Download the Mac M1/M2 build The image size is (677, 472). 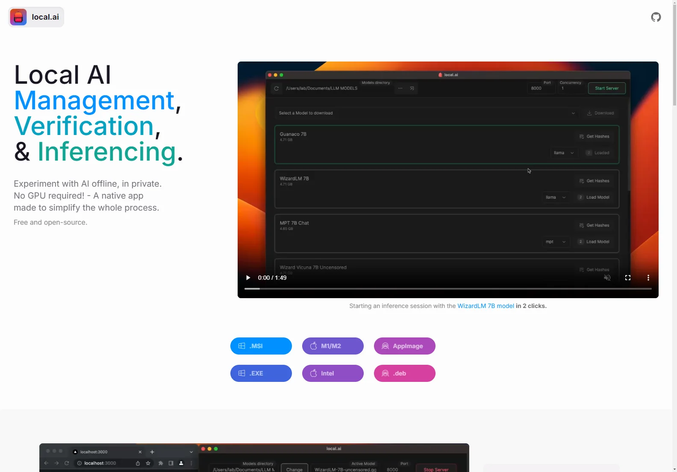(x=333, y=346)
